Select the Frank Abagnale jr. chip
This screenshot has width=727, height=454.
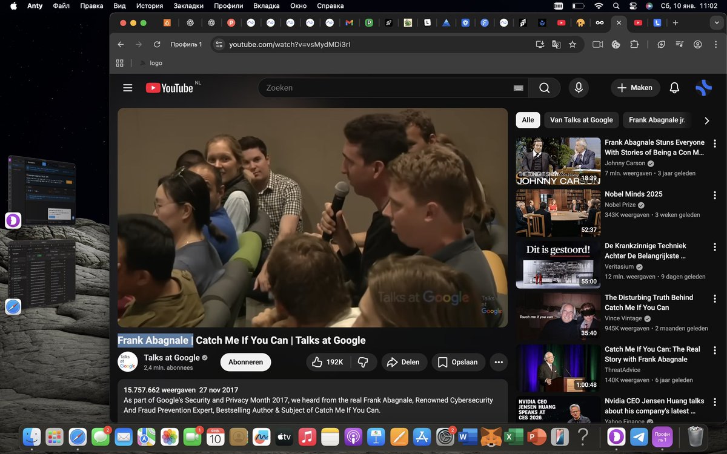pyautogui.click(x=657, y=120)
